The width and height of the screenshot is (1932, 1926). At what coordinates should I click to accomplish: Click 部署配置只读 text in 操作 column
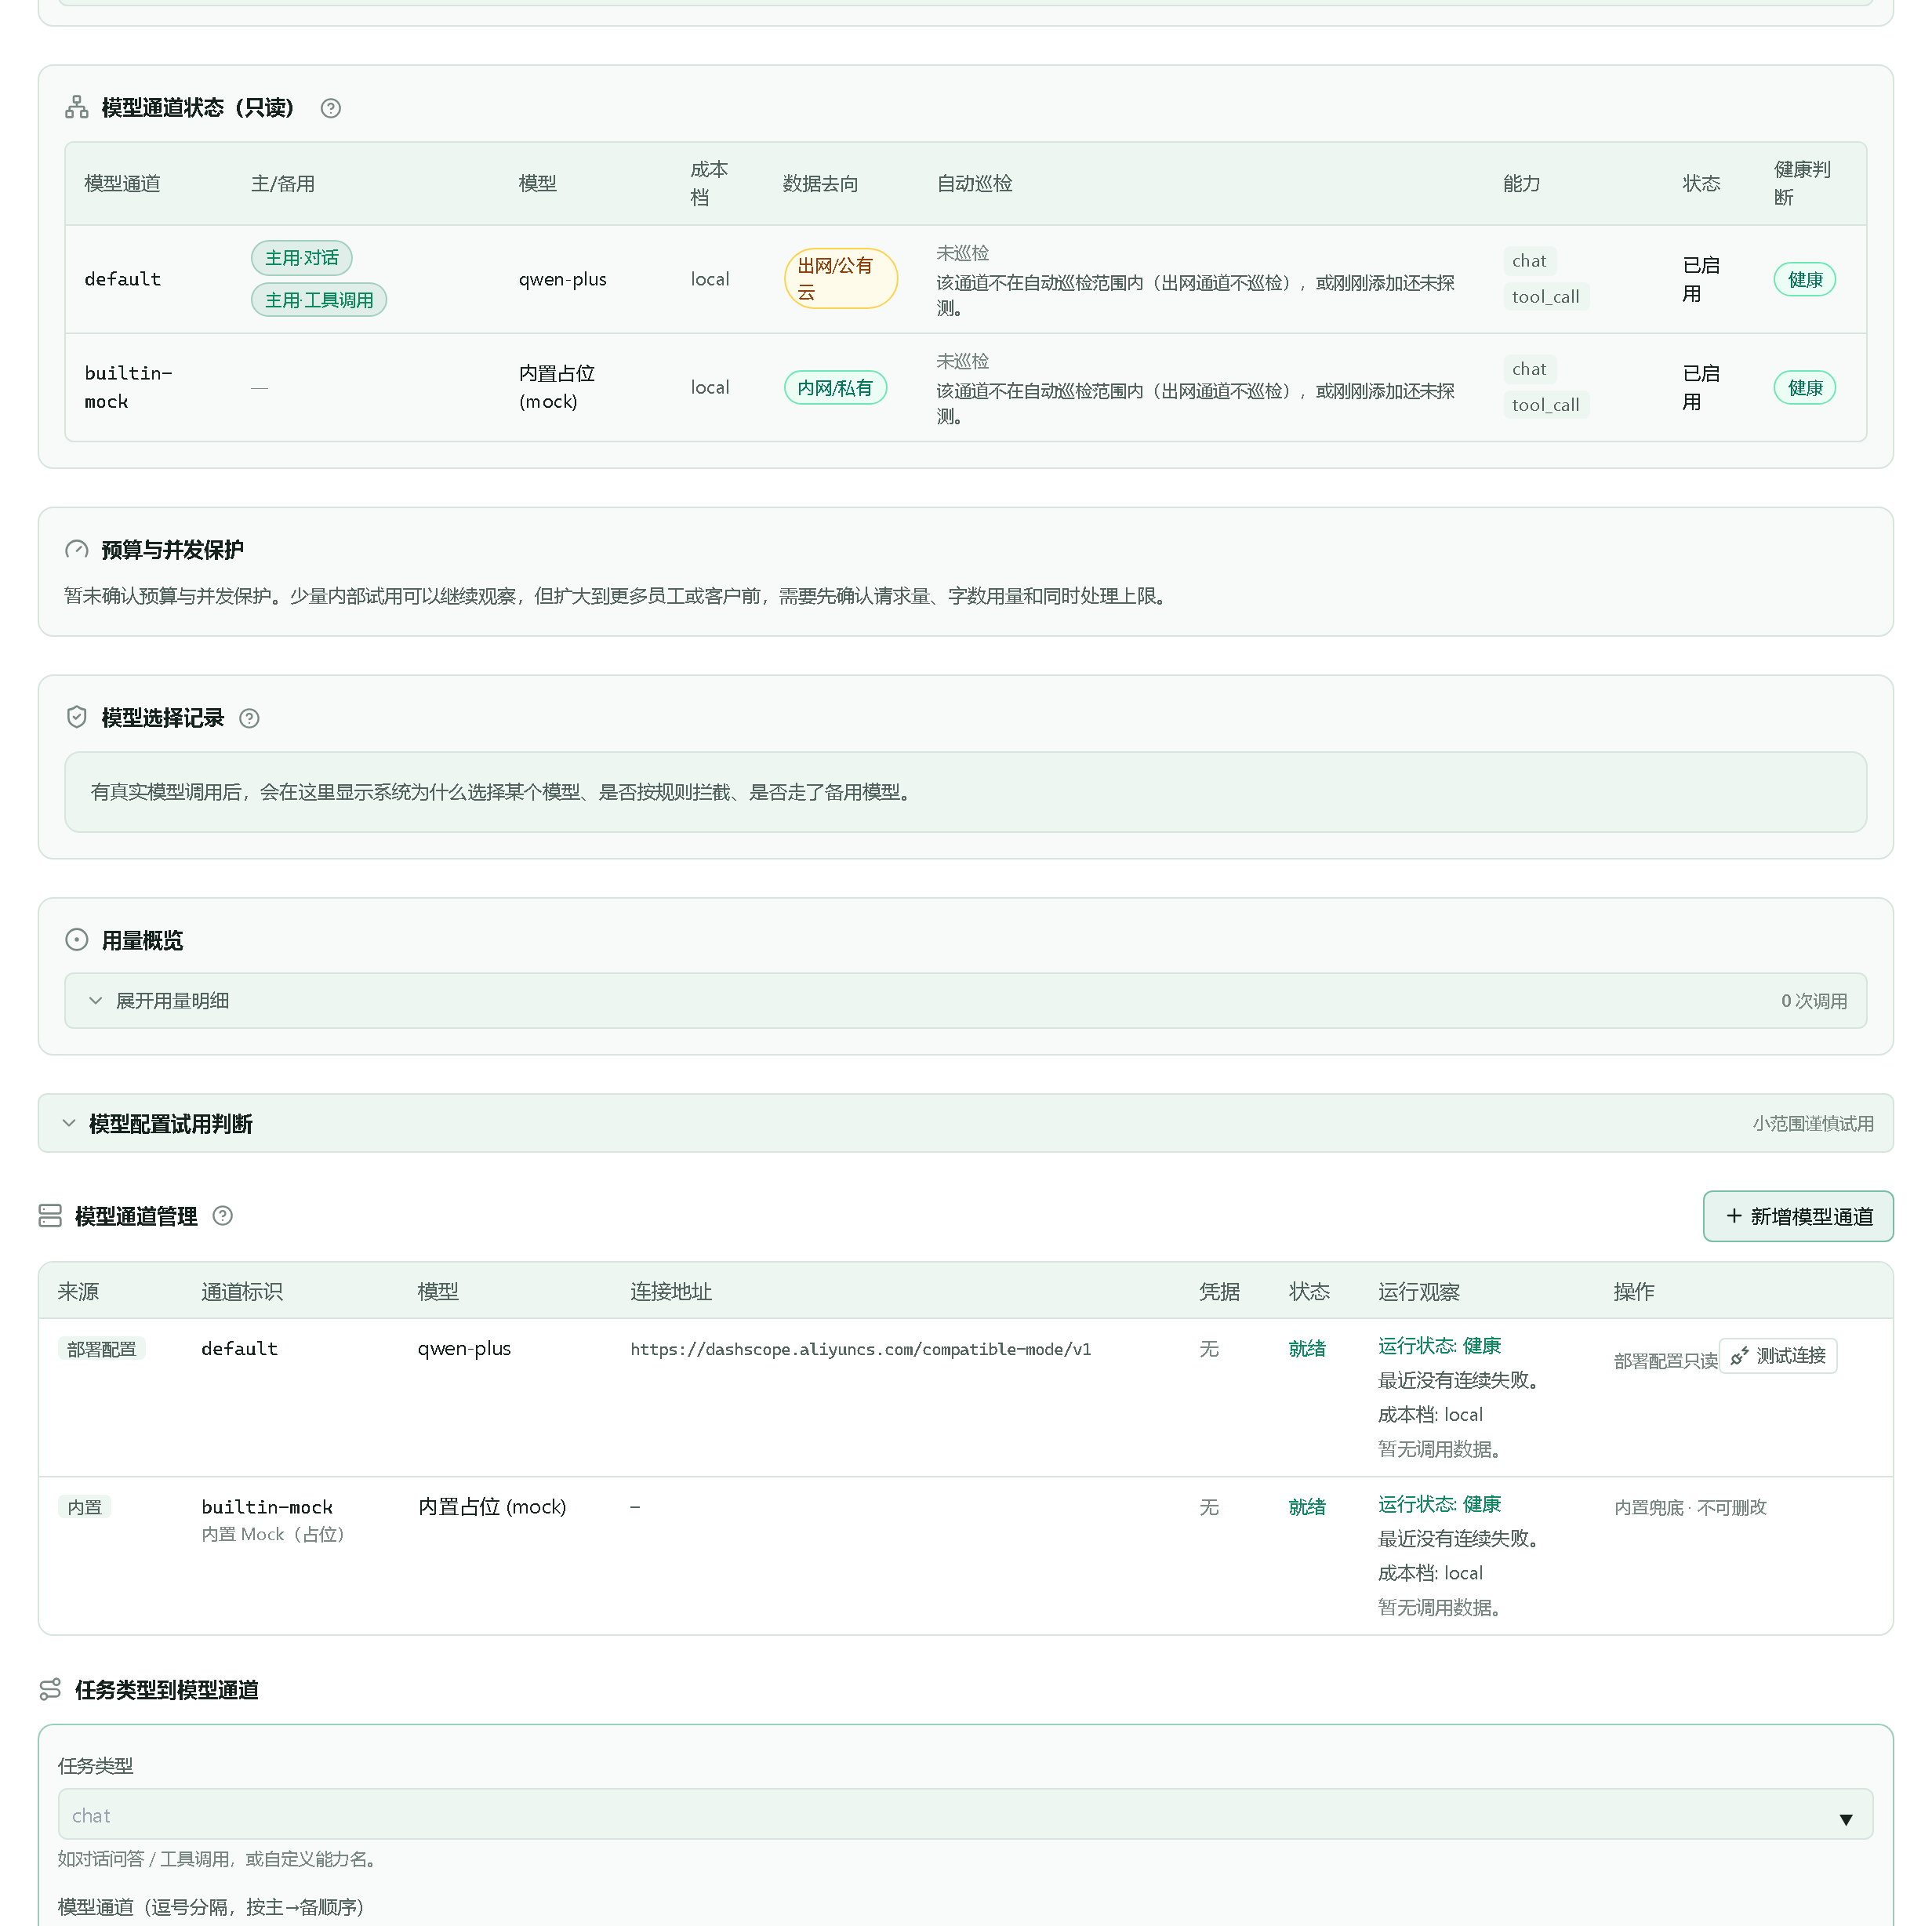pyautogui.click(x=1666, y=1361)
